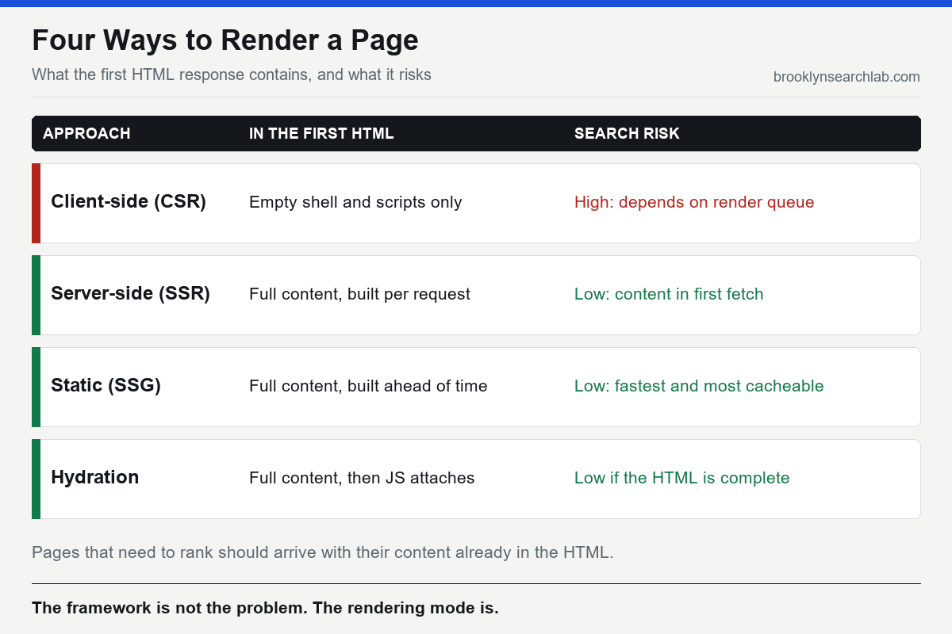
Task: Select the 'Hydration' row label
Action: pos(94,477)
